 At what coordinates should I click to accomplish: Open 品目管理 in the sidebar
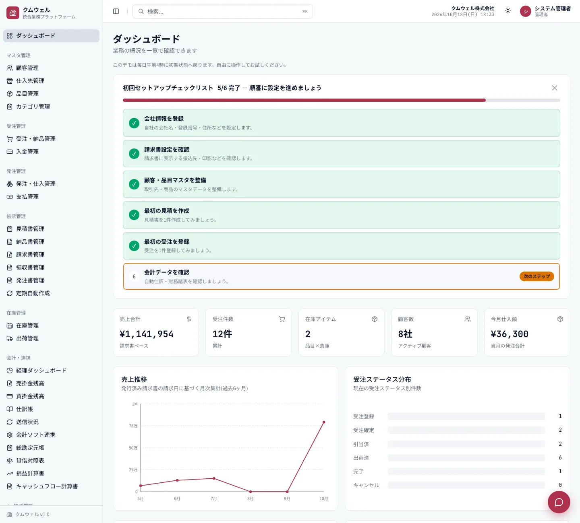coord(51,94)
